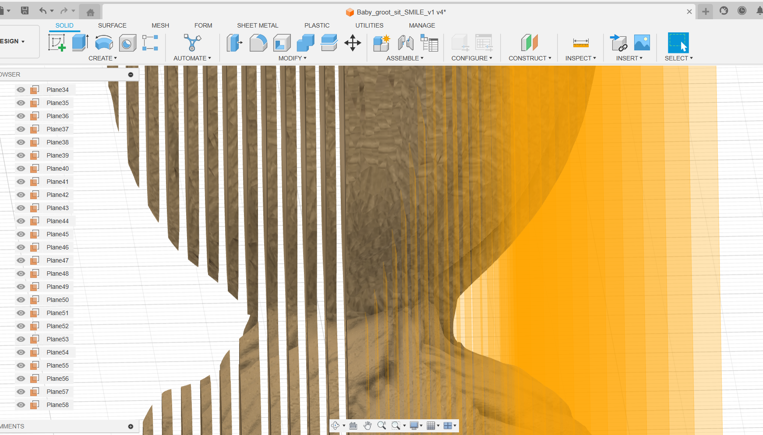Open the Grid and Snaps dropdown
The height and width of the screenshot is (435, 763).
(x=433, y=425)
